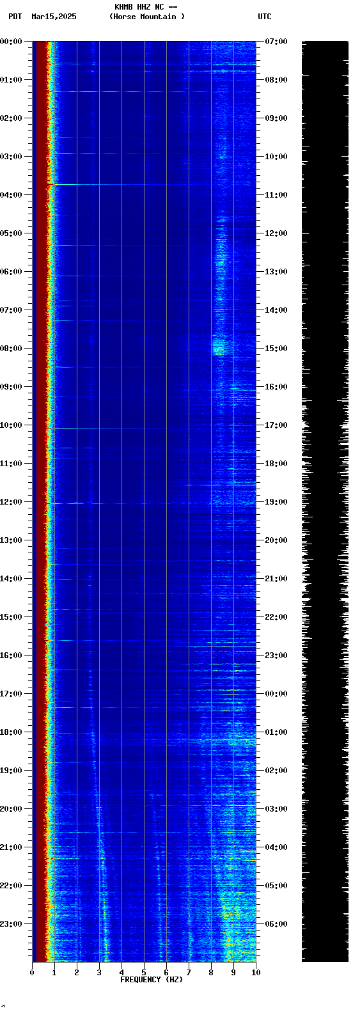The width and height of the screenshot is (353, 1013).
Task: Click the frequency tick label '0'
Action: [32, 973]
